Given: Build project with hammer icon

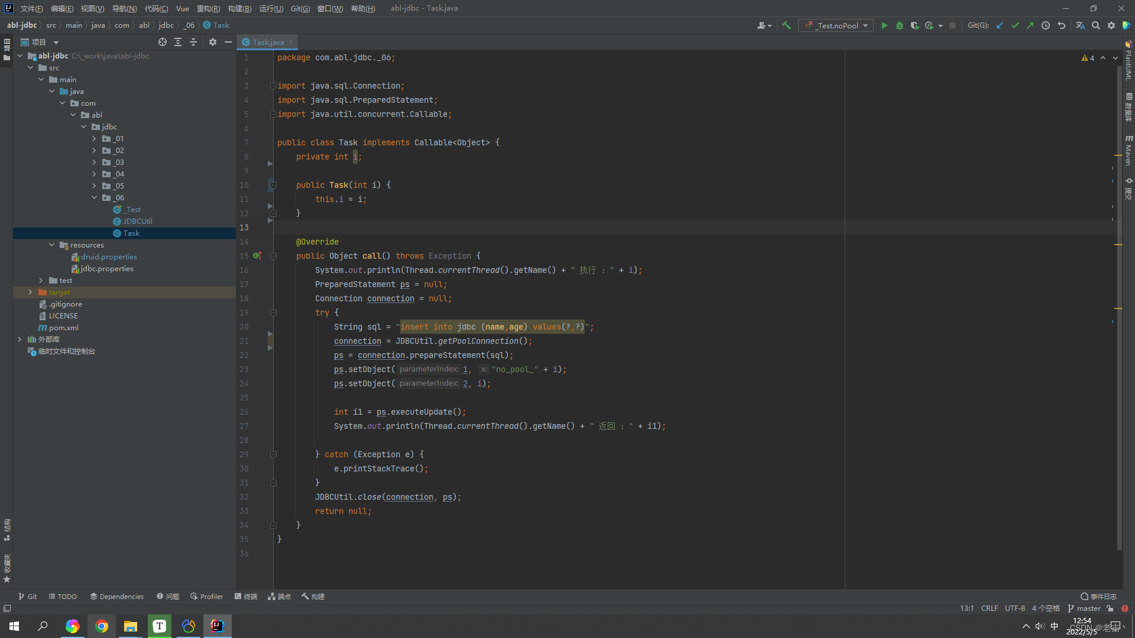Looking at the screenshot, I should [786, 25].
